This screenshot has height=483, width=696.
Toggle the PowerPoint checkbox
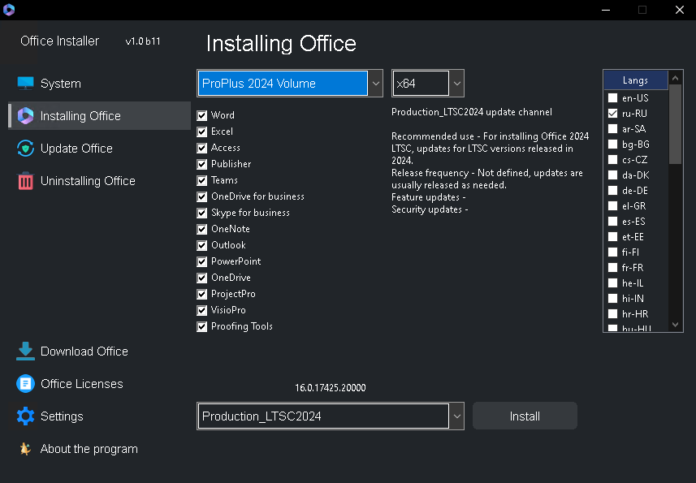(x=202, y=261)
